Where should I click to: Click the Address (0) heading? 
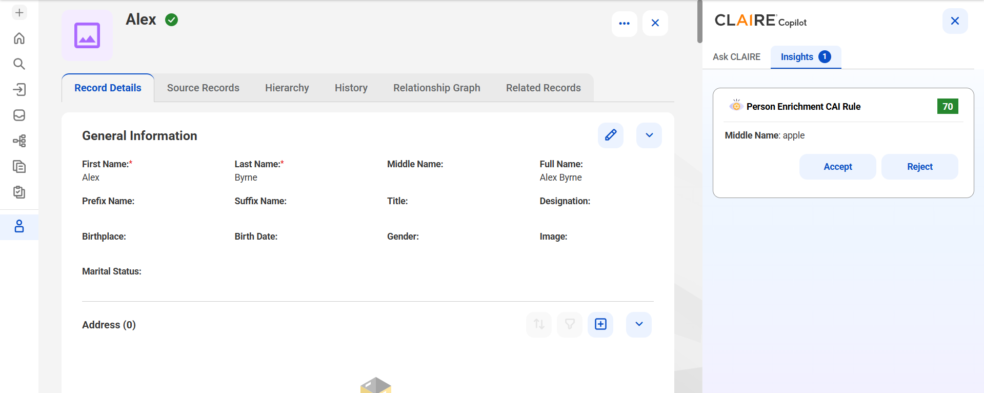(109, 325)
